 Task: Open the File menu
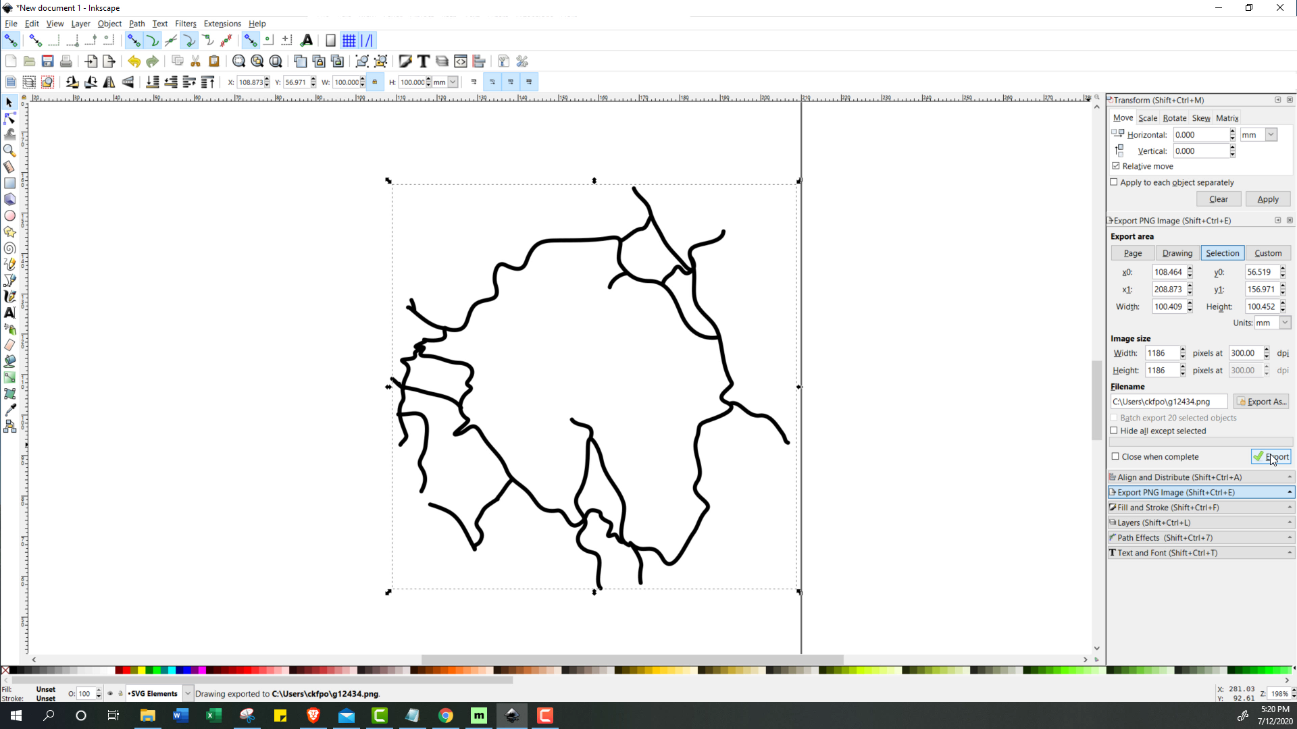point(11,24)
